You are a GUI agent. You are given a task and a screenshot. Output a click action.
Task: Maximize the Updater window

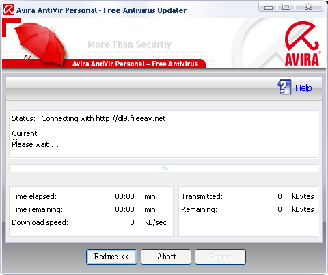pyautogui.click(x=286, y=7)
